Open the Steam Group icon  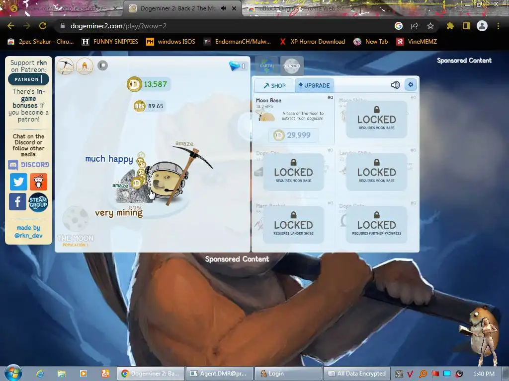(38, 202)
